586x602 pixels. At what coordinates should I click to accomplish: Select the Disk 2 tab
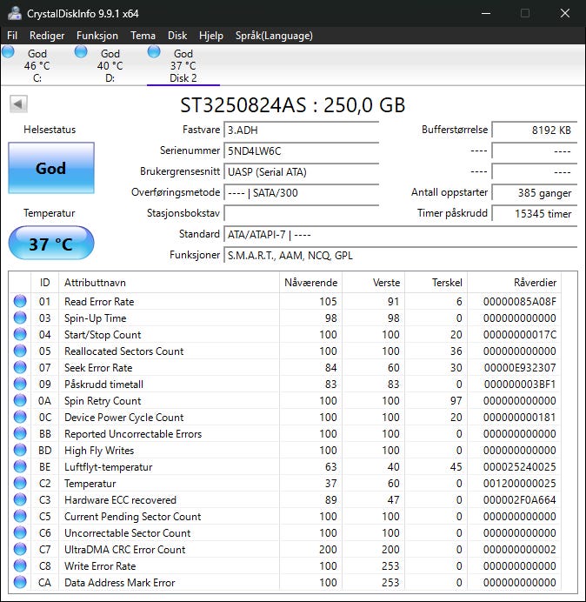183,65
